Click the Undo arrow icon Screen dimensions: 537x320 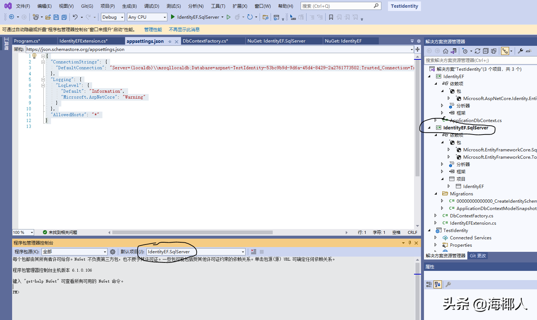[75, 17]
